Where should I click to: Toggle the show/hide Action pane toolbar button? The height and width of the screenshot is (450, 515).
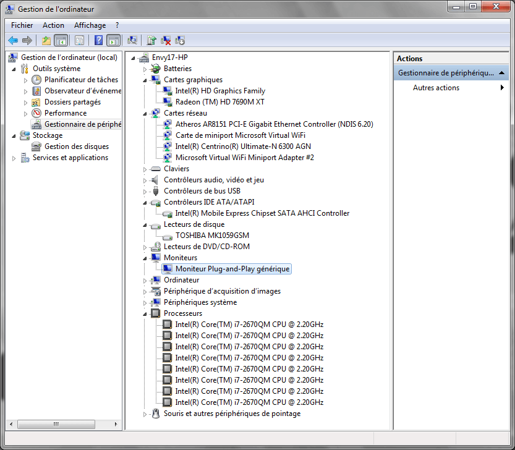[113, 40]
